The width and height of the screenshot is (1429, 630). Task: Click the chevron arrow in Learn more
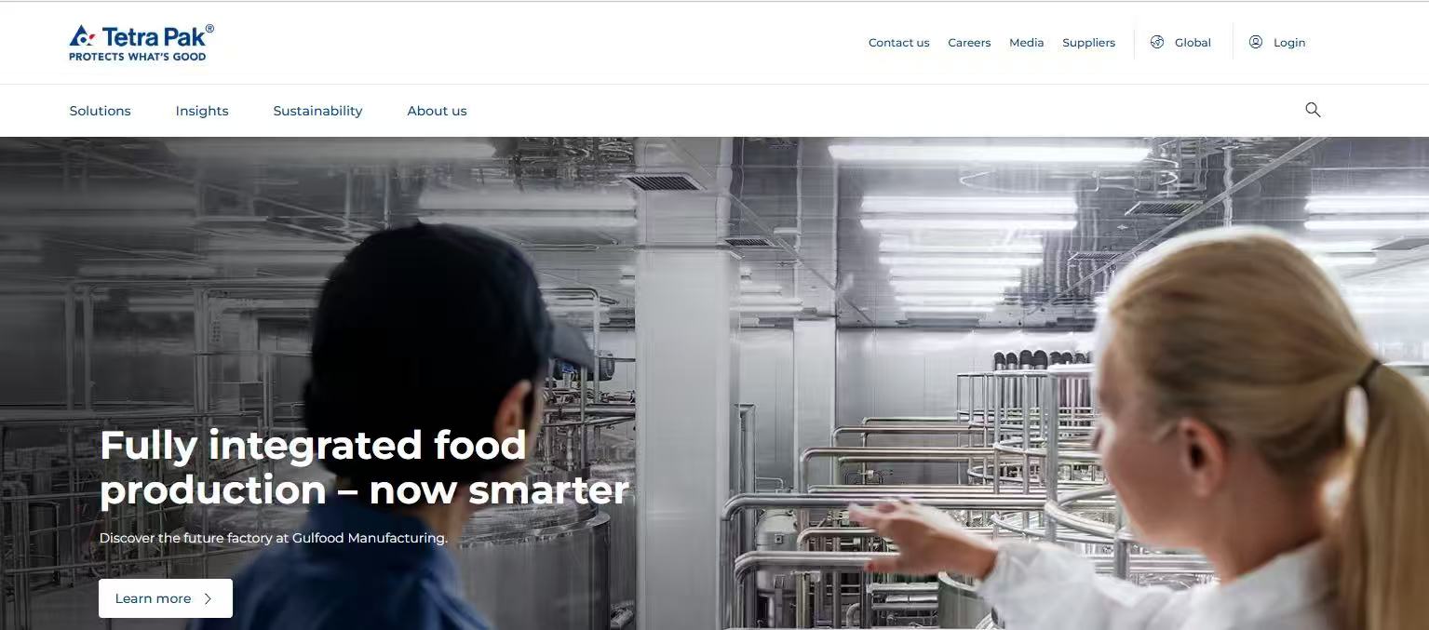[208, 598]
